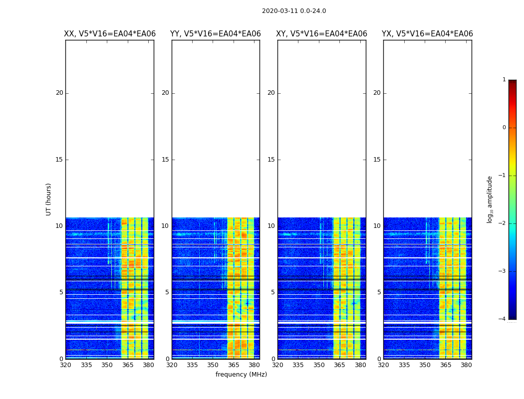The width and height of the screenshot is (524, 399).
Task: Click the bright RFI band in YY panel
Action: point(241,289)
